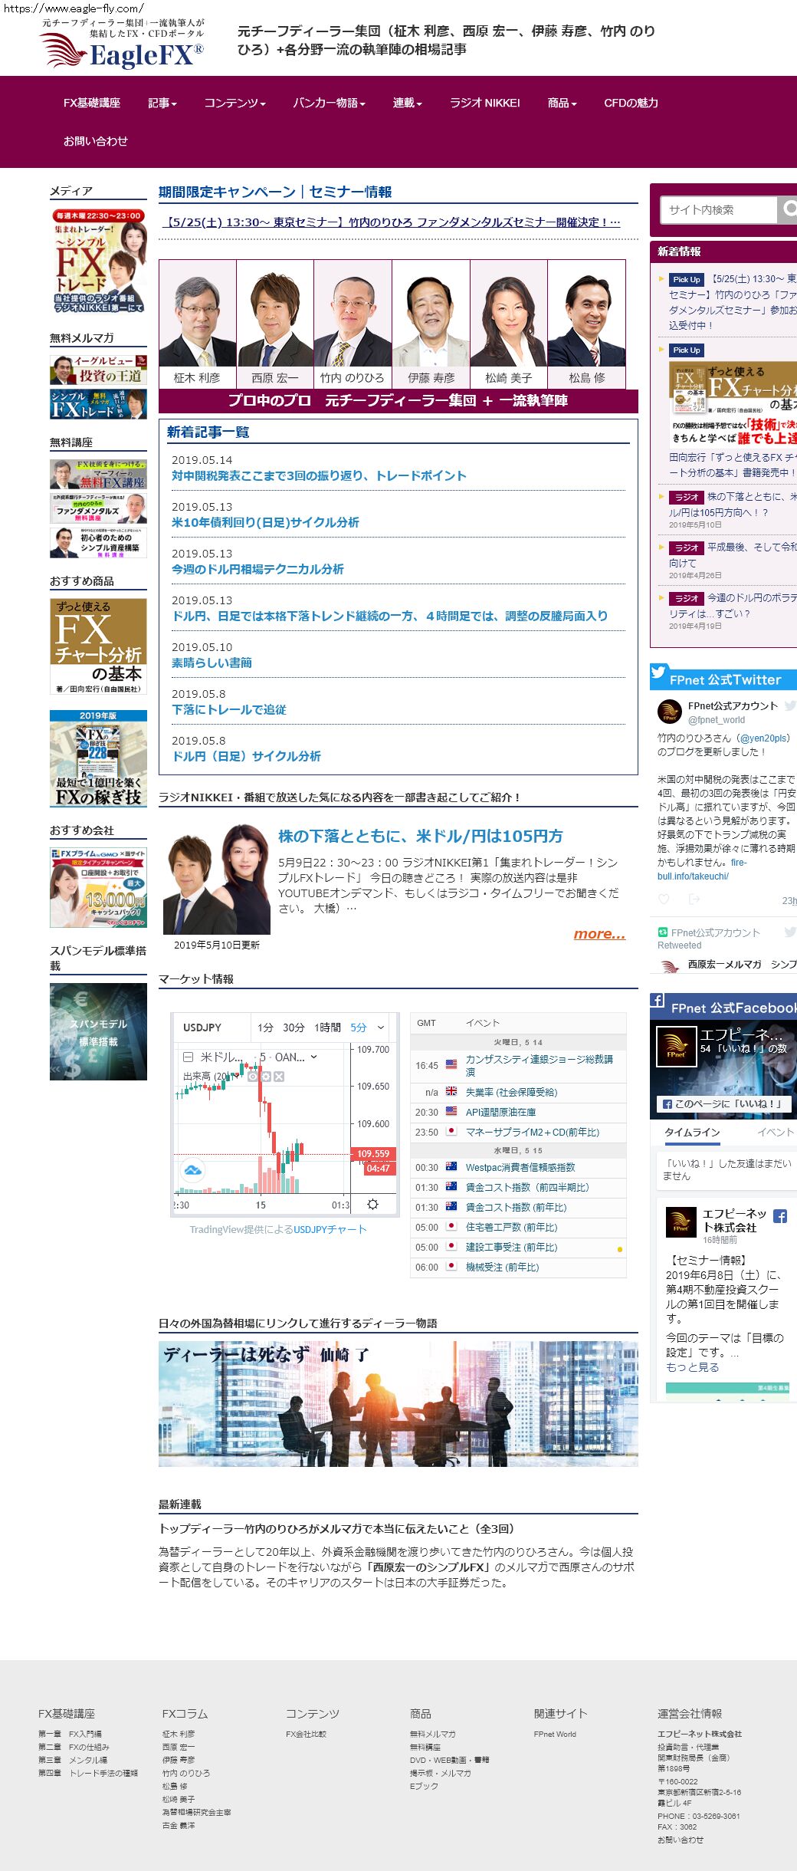Click Japan flag beside 機械受注 event

(451, 1266)
